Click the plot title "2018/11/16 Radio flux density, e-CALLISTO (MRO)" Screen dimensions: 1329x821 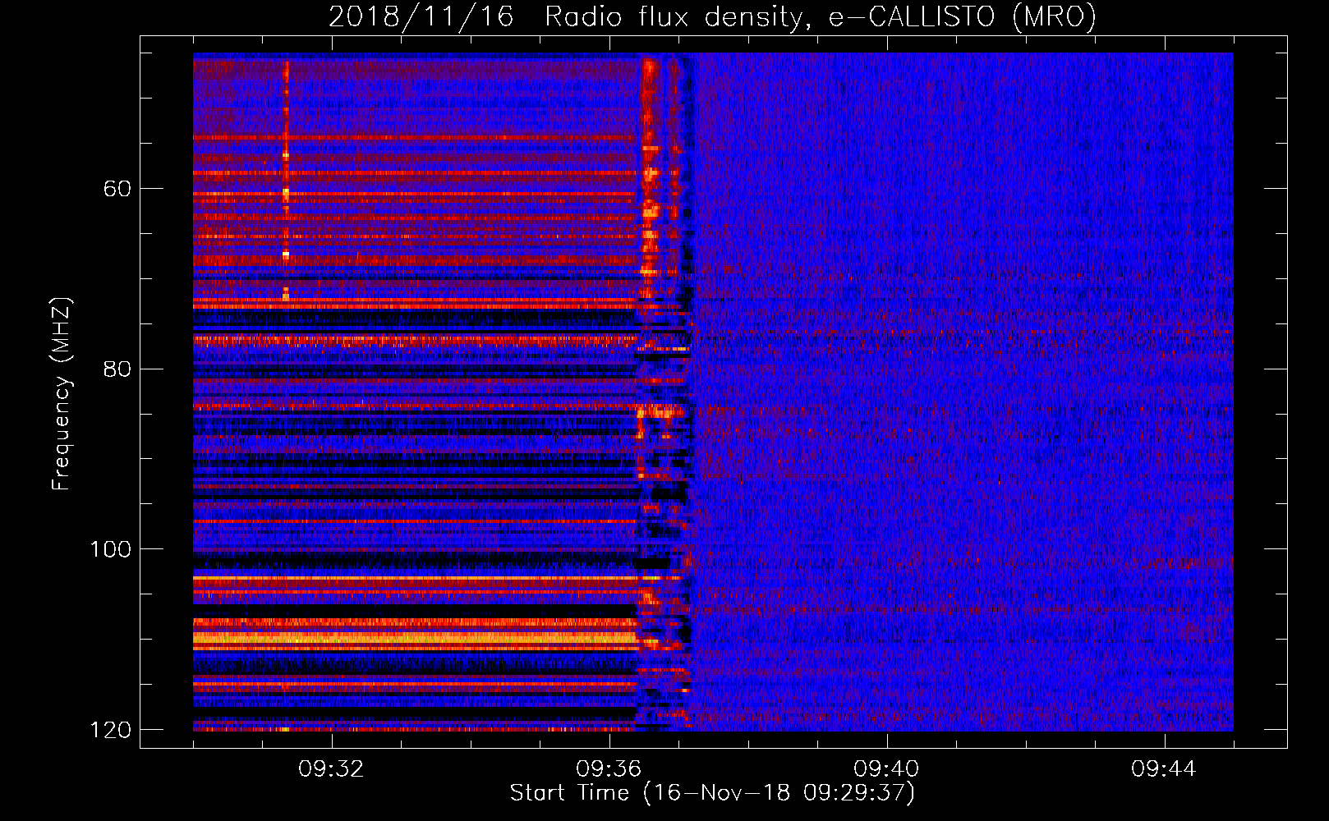point(712,16)
